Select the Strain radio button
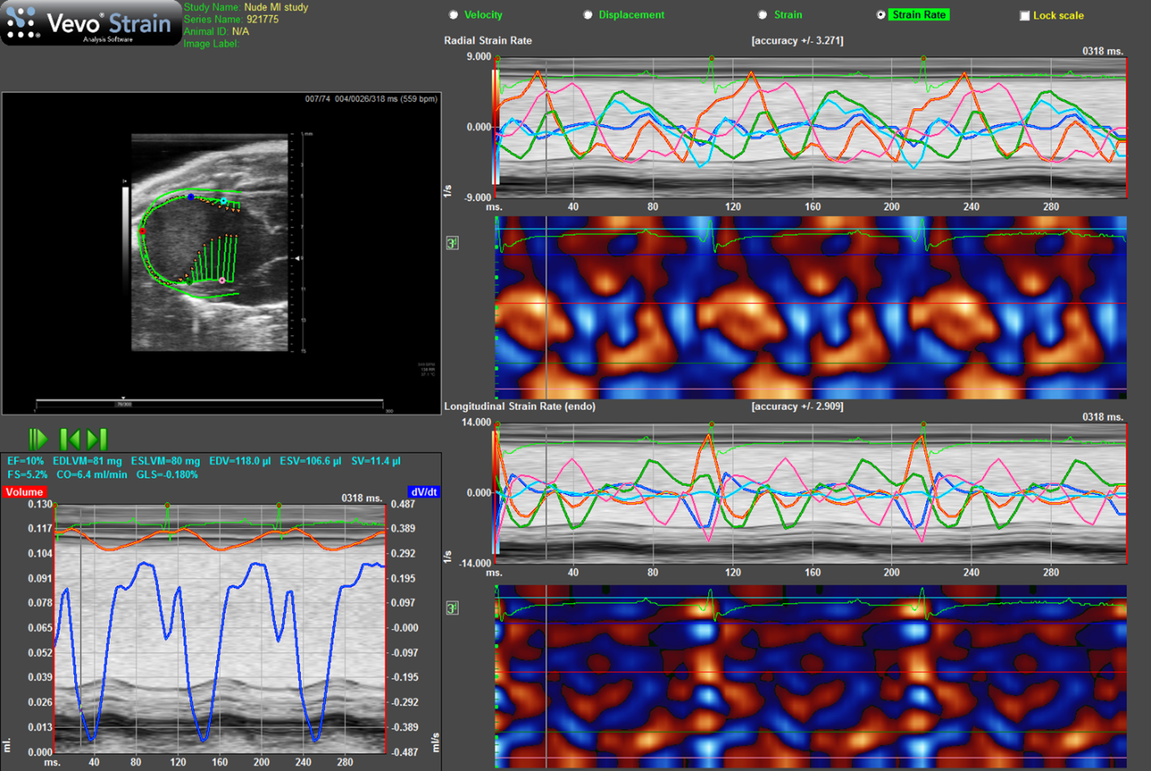The height and width of the screenshot is (771, 1151). point(763,15)
